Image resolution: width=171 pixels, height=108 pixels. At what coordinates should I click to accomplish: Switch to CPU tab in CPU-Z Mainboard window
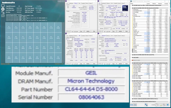[100, 36]
